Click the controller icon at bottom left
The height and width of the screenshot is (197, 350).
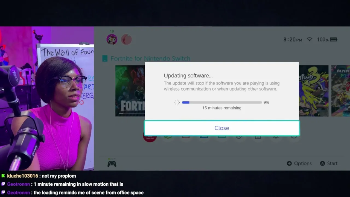click(x=112, y=164)
